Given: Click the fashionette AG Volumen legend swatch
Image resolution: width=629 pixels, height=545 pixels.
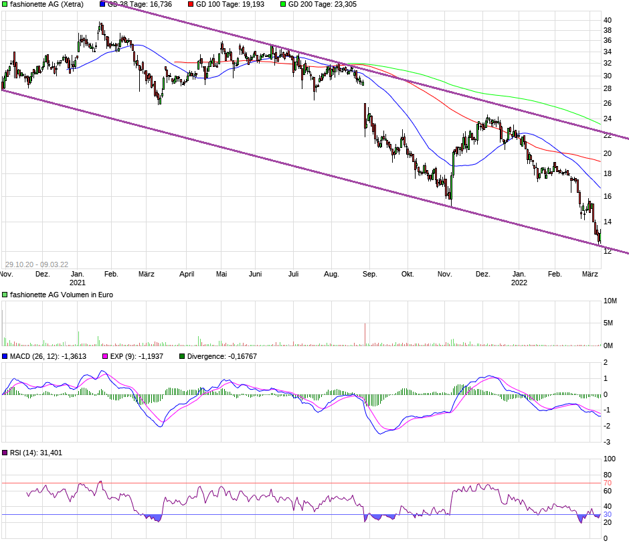Looking at the screenshot, I should 5,295.
